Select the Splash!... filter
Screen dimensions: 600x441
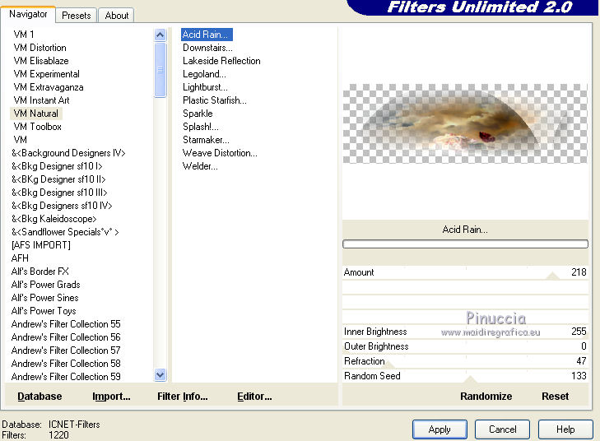(x=201, y=127)
